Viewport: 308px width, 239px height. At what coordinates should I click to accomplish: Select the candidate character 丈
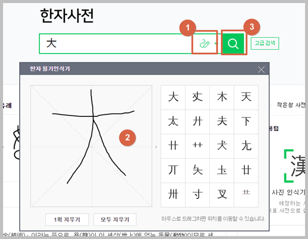coord(197,97)
